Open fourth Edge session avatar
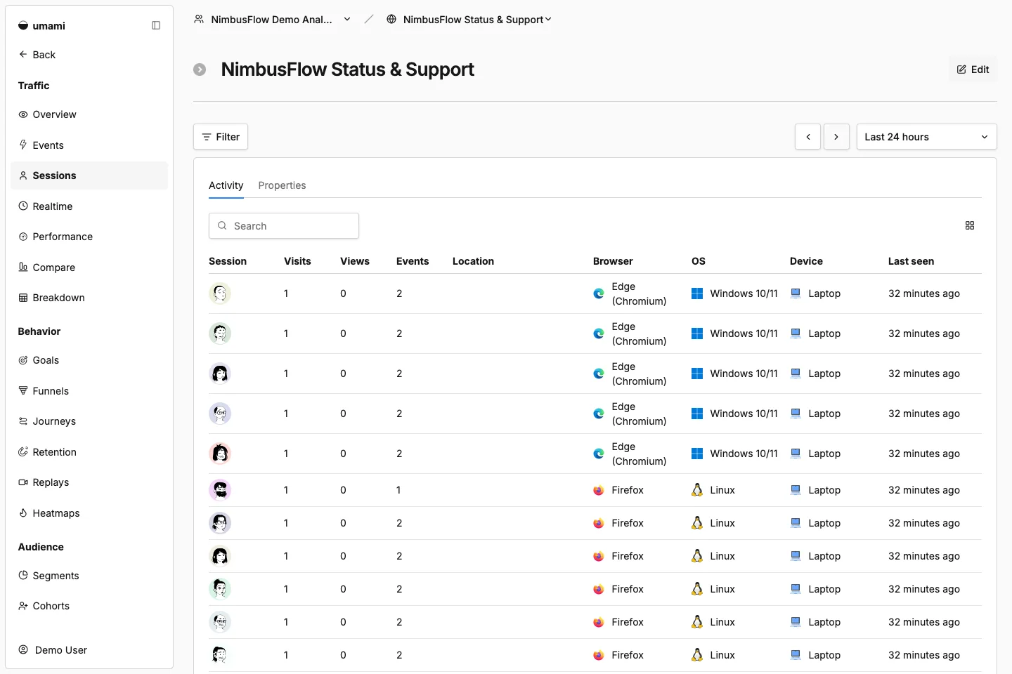This screenshot has width=1012, height=674. click(220, 414)
